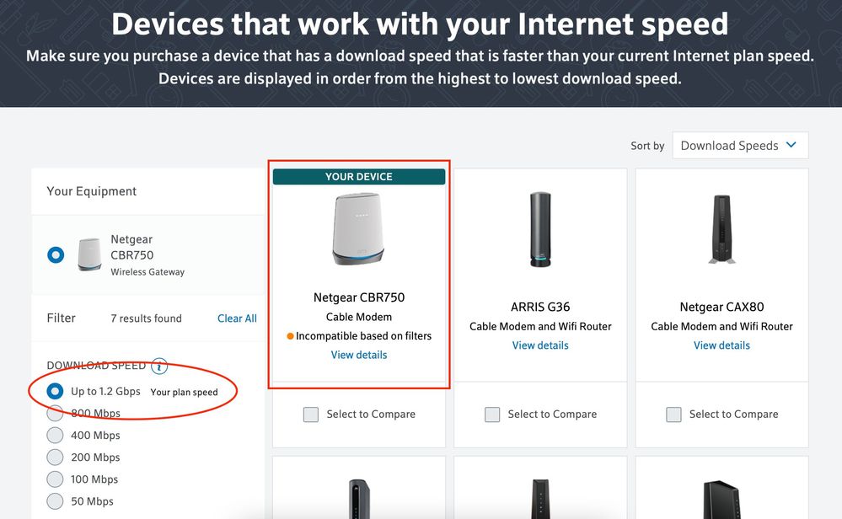This screenshot has width=842, height=519.
Task: Clear All filters link
Action: (x=237, y=318)
